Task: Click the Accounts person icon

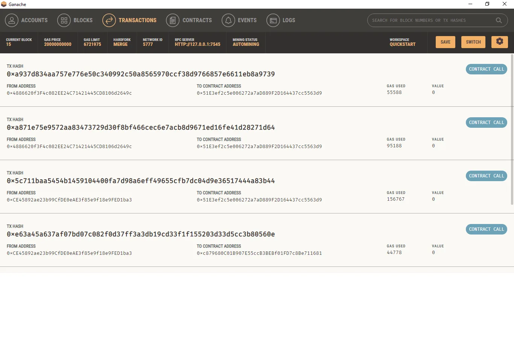Action: click(12, 20)
